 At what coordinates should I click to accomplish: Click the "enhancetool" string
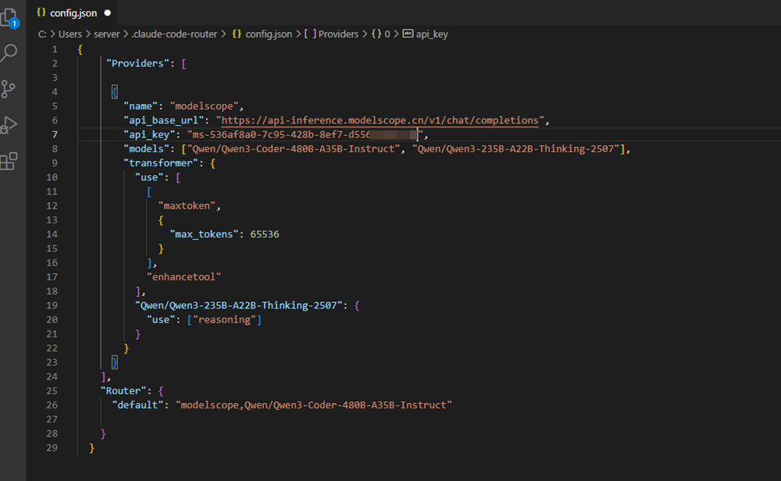coord(184,277)
